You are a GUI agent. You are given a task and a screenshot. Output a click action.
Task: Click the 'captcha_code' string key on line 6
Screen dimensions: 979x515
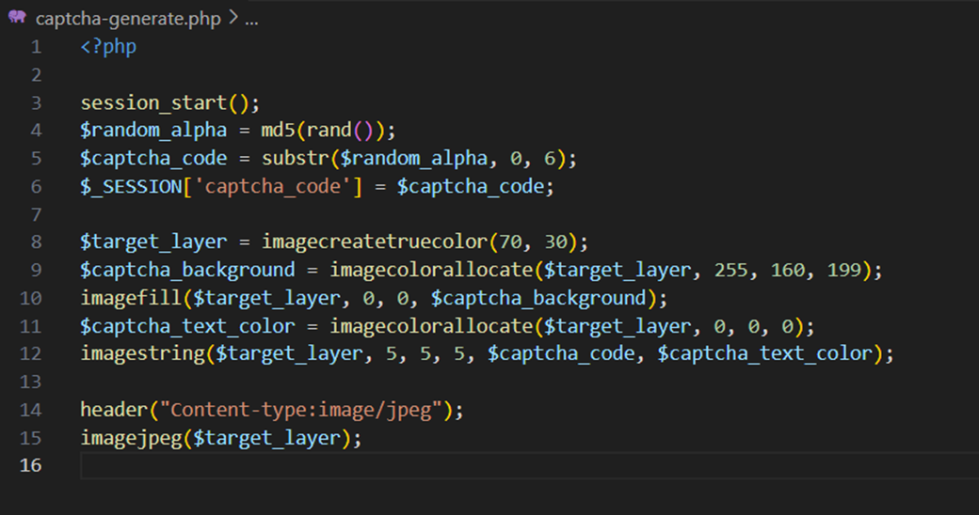click(x=273, y=186)
